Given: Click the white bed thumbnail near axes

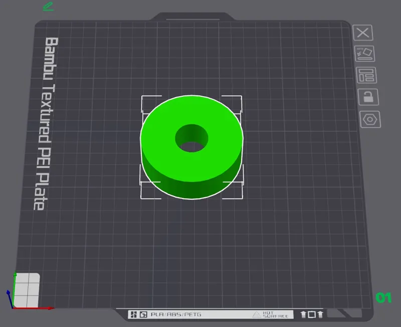Looking at the screenshot, I should (27, 290).
